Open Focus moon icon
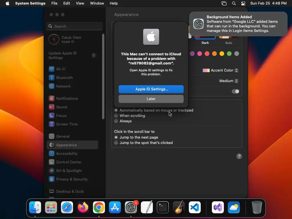292x219 pixels. (52, 116)
